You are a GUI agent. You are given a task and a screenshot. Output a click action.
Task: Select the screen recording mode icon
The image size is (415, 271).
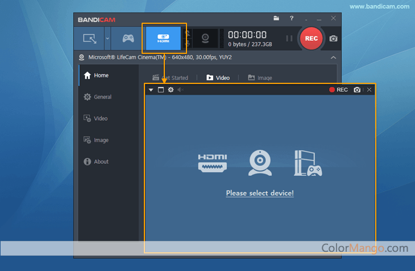pyautogui.click(x=90, y=39)
